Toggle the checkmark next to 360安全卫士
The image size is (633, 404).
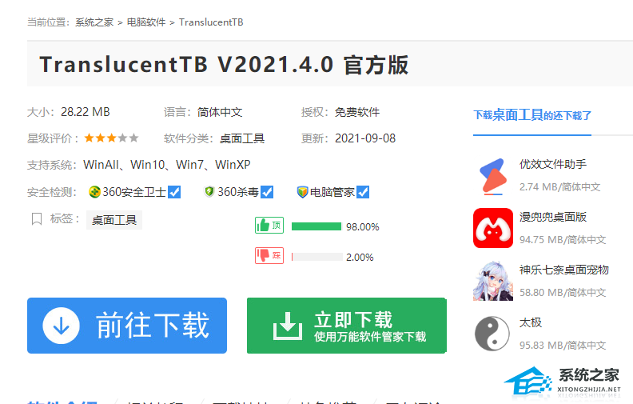[x=174, y=192]
